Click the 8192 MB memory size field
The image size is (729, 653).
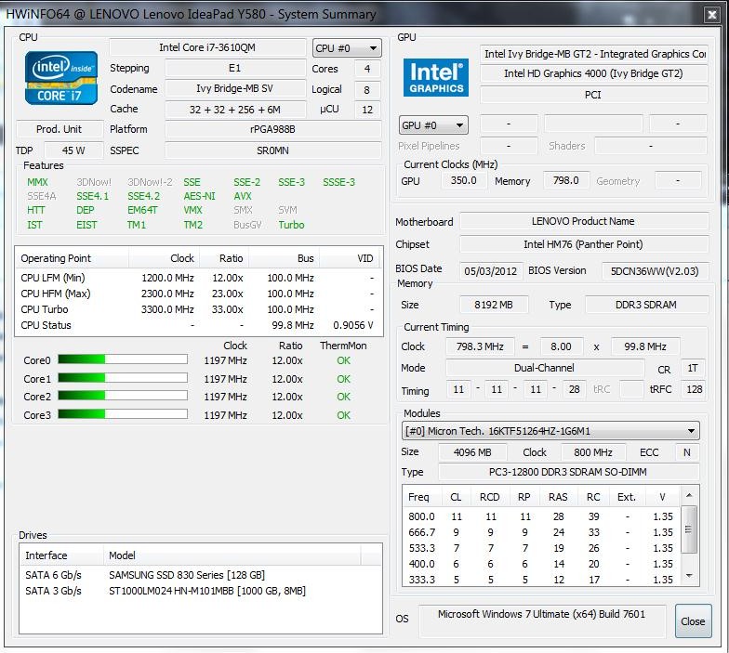point(493,305)
